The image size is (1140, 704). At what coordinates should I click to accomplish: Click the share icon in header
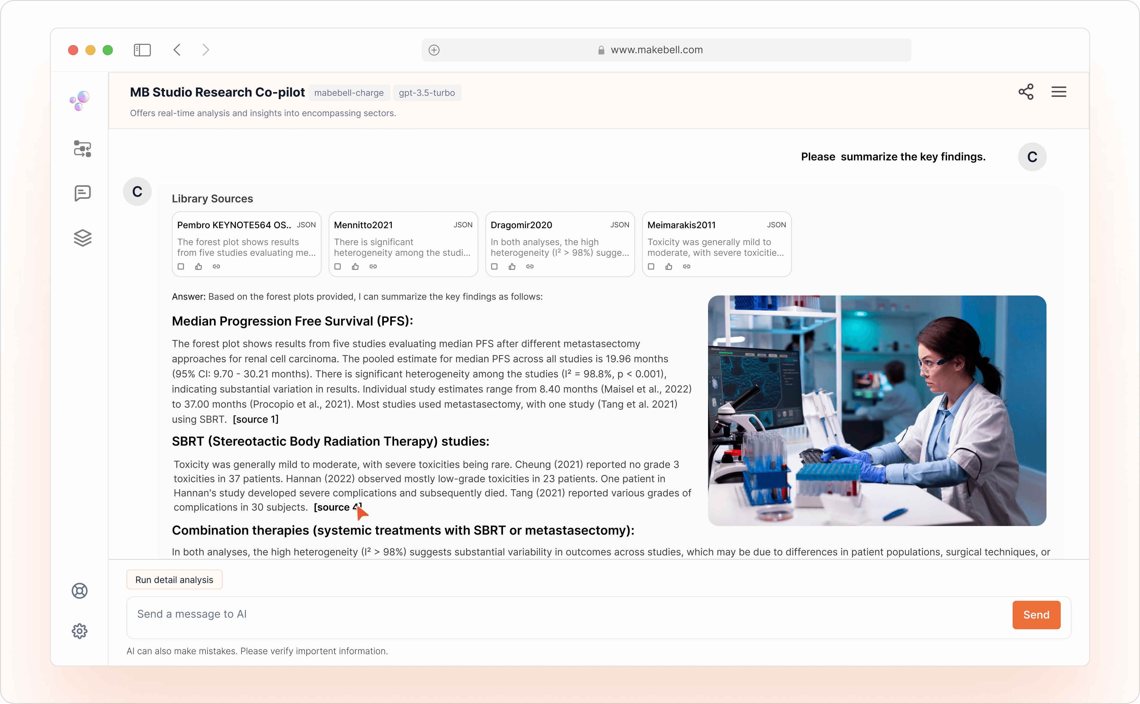1025,92
